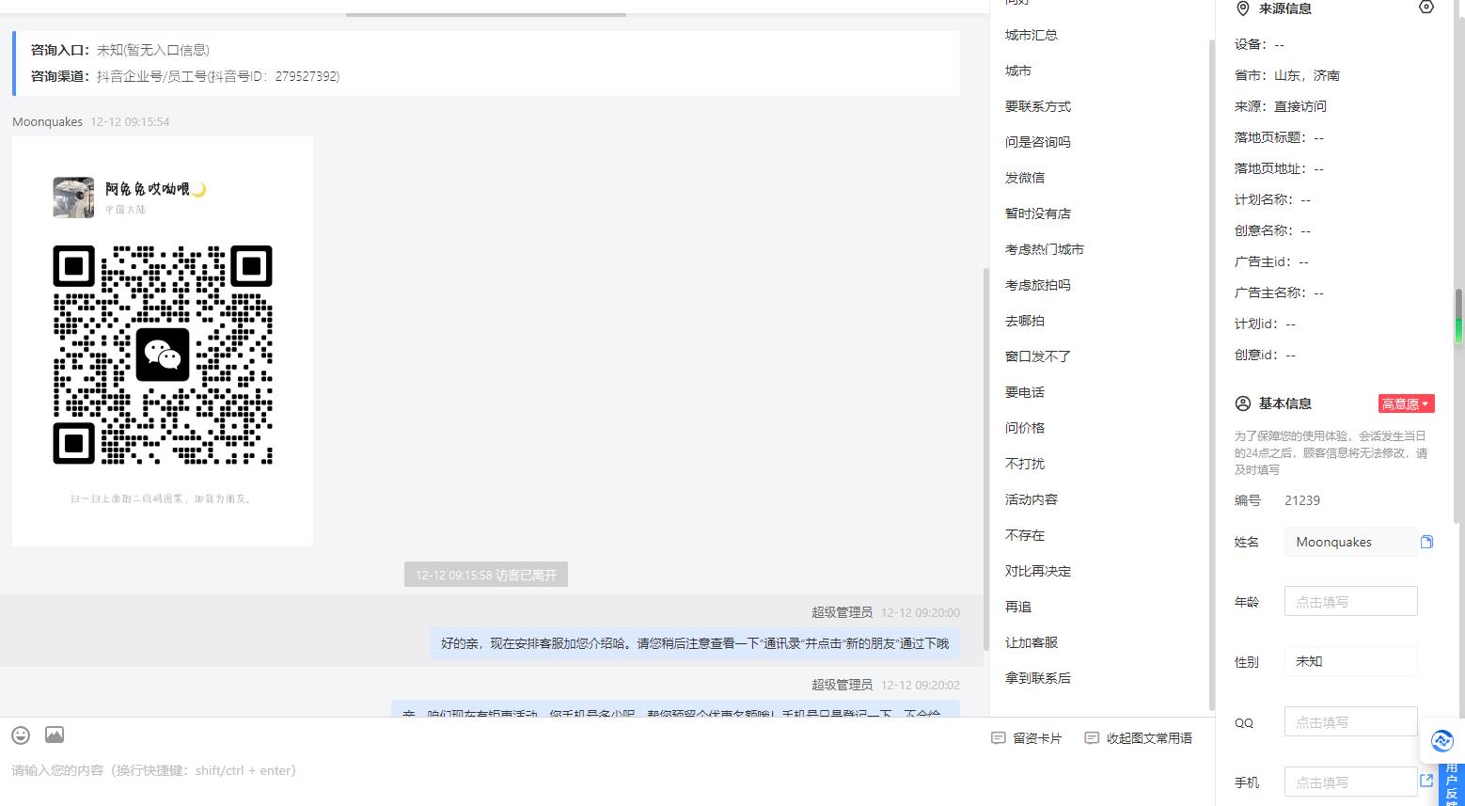Viewport: 1465px width, 806px height.
Task: Select the quick phrase 去哪拍
Action: 1024,321
